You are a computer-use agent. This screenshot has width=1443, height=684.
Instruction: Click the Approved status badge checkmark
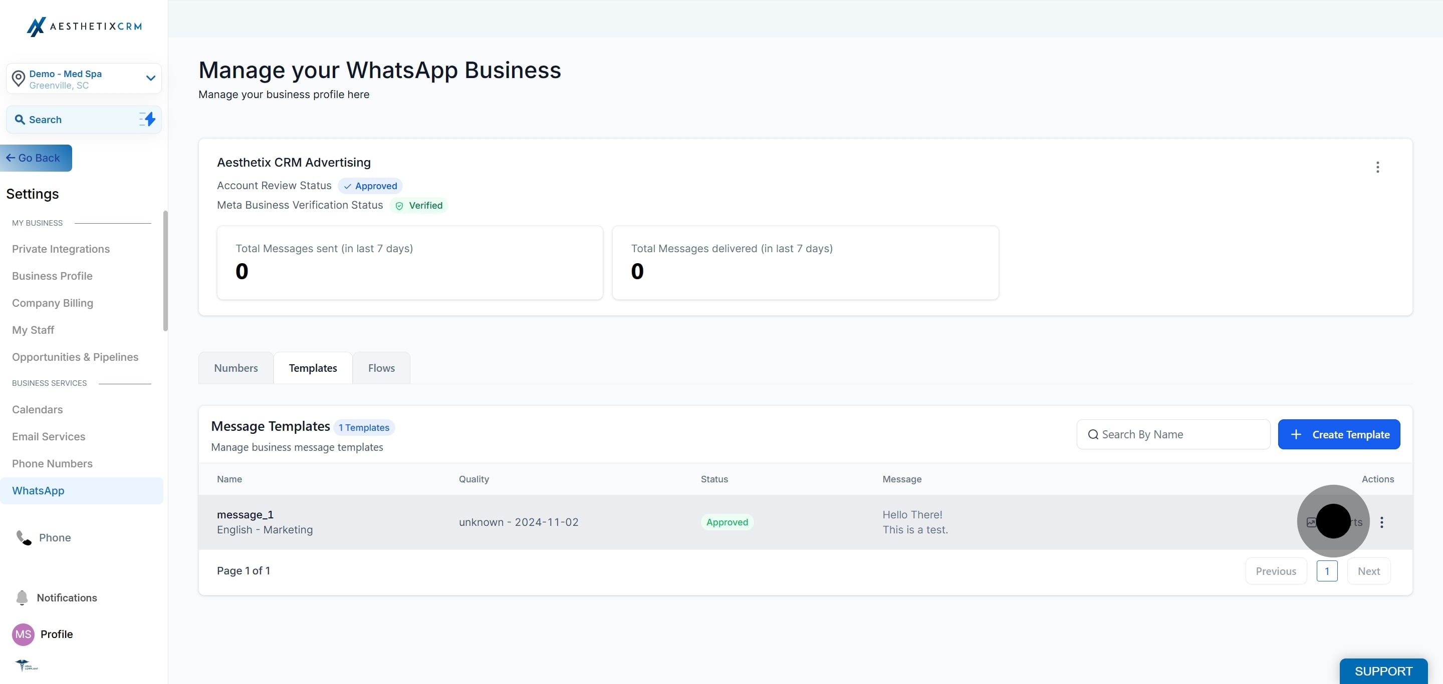click(x=347, y=186)
